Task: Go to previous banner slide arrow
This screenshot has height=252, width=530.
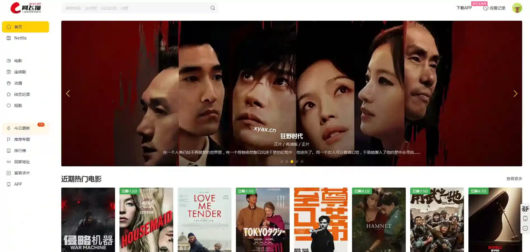Action: [68, 94]
